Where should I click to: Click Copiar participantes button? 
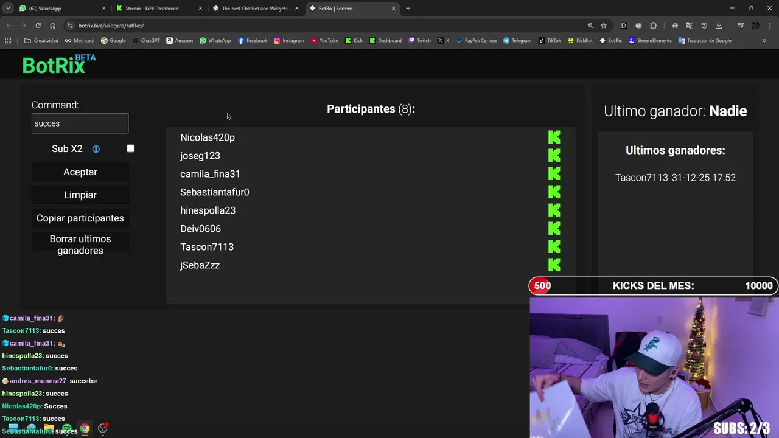[80, 218]
